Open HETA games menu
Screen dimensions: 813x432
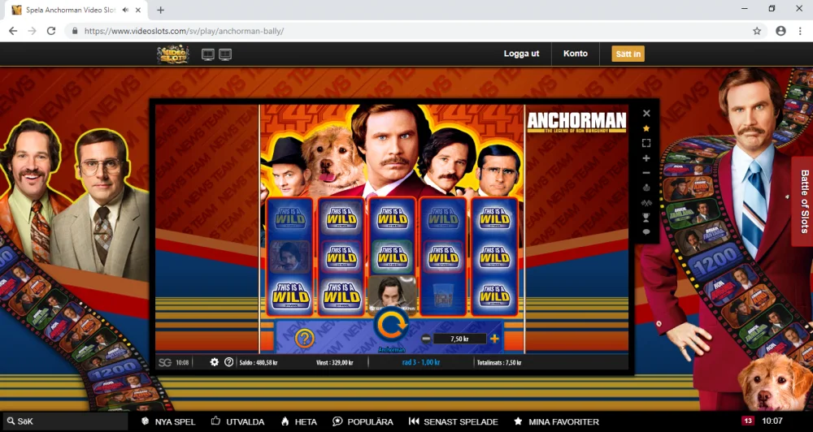click(298, 421)
